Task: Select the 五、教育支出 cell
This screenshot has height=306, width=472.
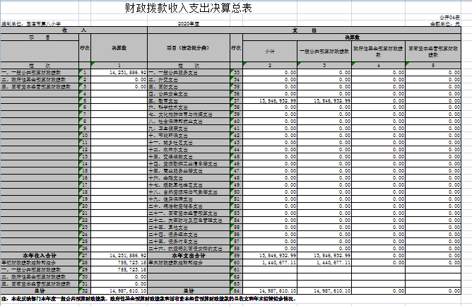Action: click(189, 100)
